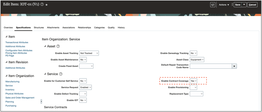
Task: Click the Service Contracts heading text
Action: (56, 107)
